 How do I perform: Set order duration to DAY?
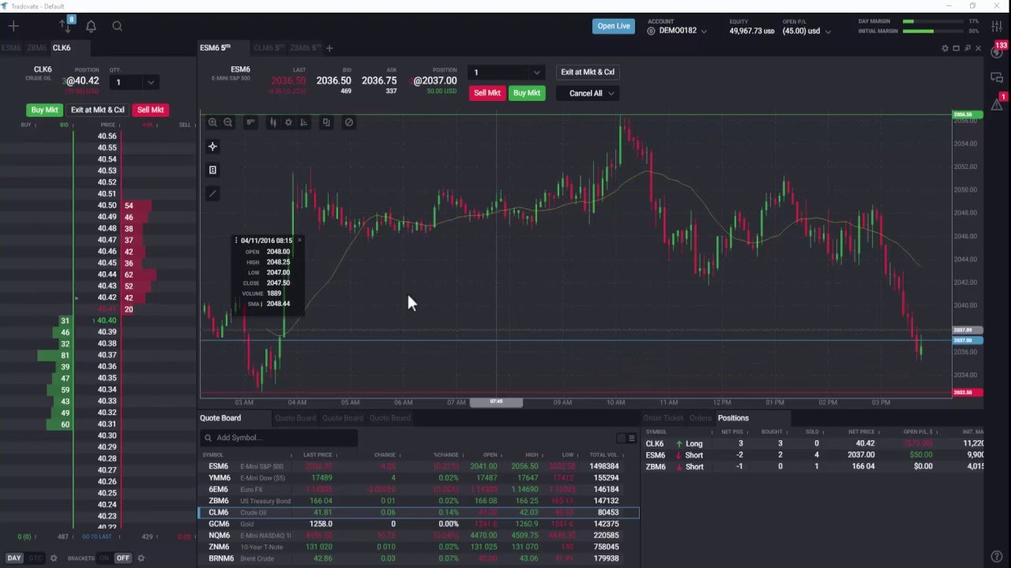pos(14,558)
